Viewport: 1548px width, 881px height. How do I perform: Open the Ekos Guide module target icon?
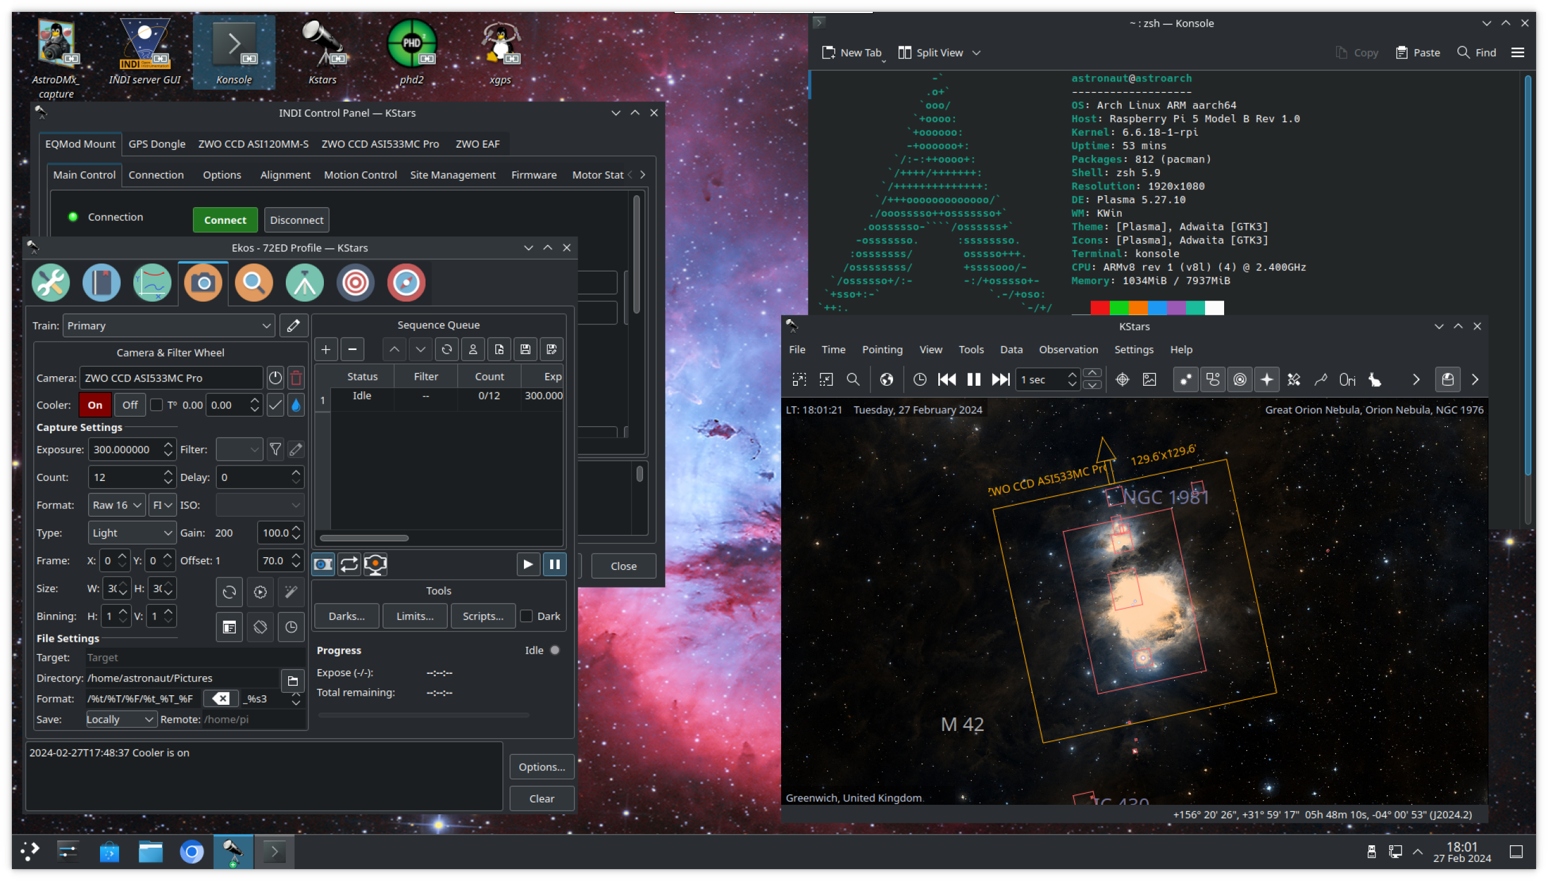[355, 283]
